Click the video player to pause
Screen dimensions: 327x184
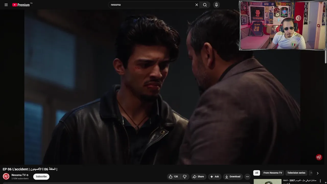coord(162,87)
